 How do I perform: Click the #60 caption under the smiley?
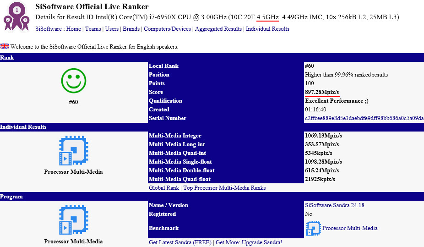pyautogui.click(x=74, y=102)
